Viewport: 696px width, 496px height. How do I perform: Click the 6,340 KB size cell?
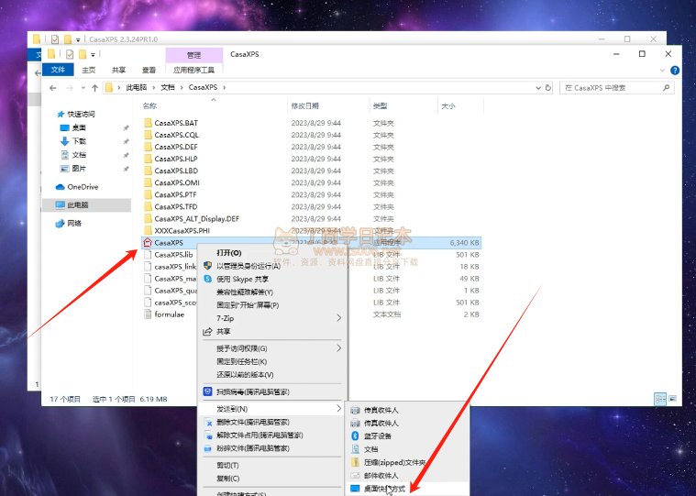464,243
